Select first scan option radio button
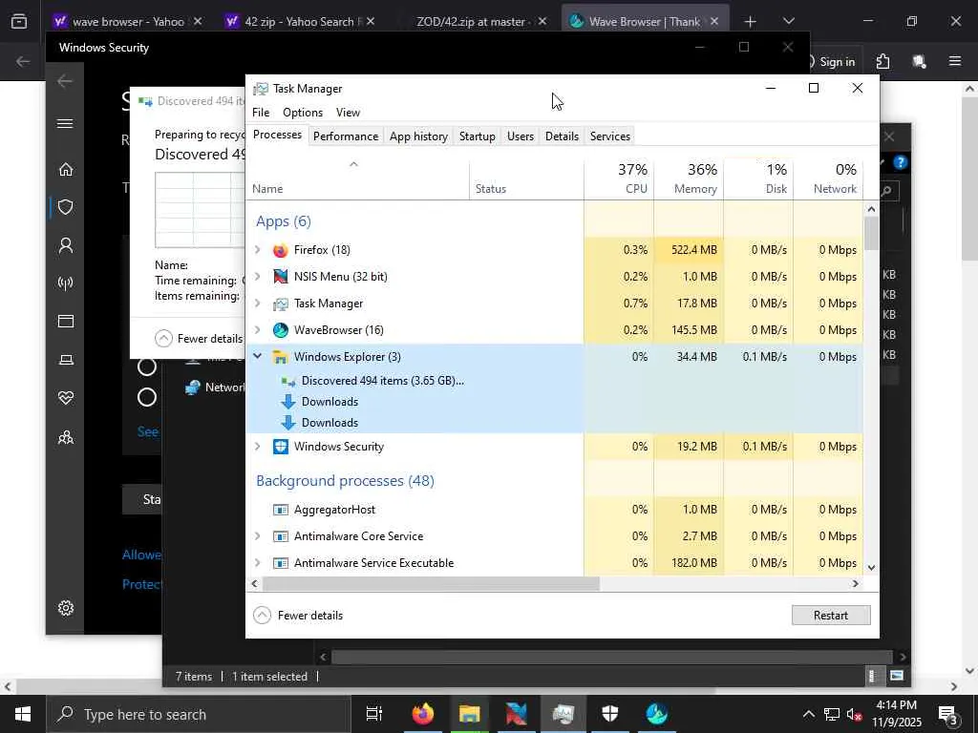This screenshot has height=733, width=978. pyautogui.click(x=146, y=366)
